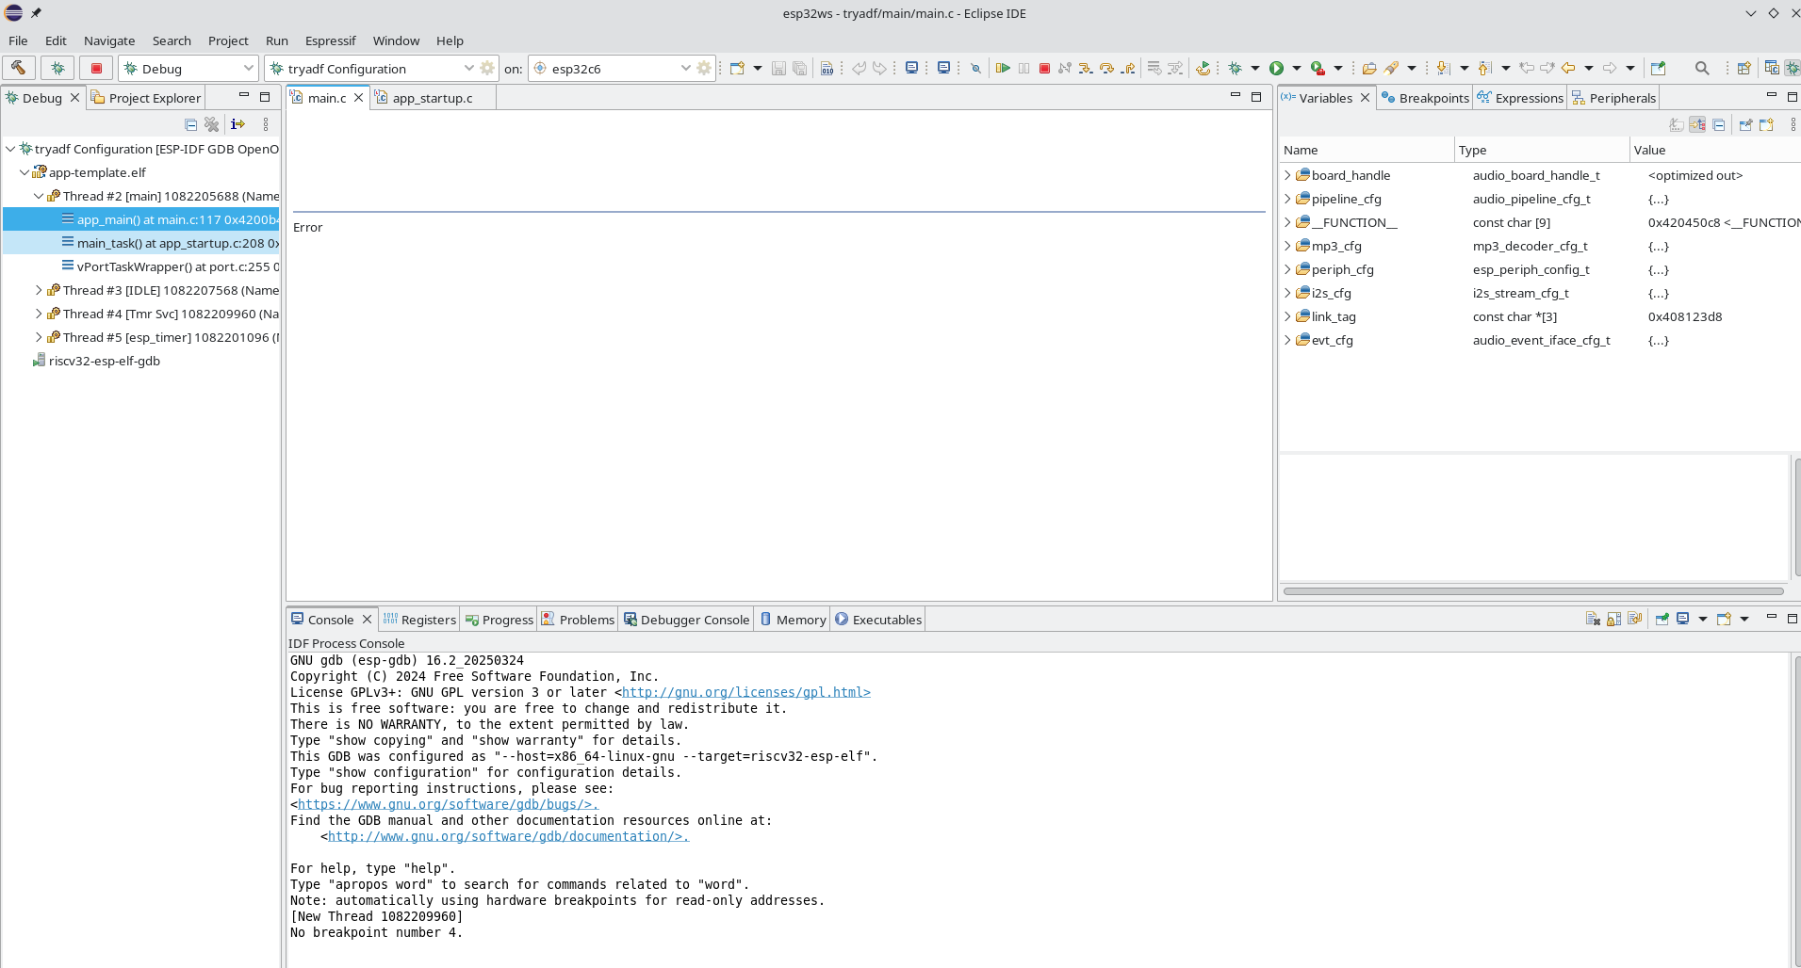This screenshot has height=968, width=1801.
Task: Expand the pipeline_cfg variable
Action: coord(1287,199)
